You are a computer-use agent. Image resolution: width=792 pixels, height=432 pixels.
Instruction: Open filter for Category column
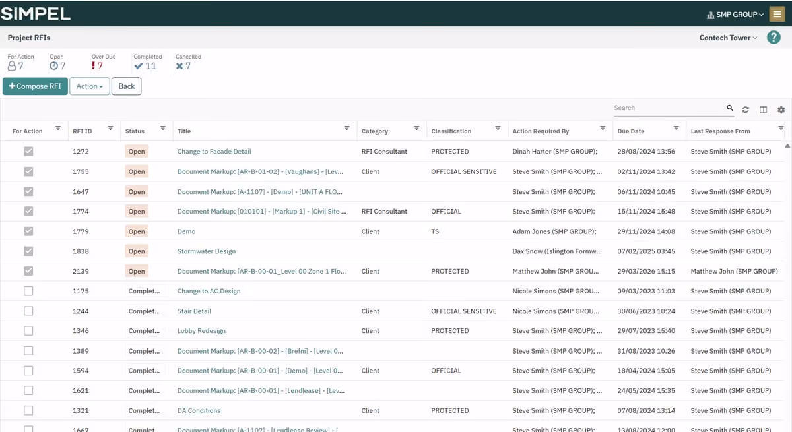click(416, 128)
